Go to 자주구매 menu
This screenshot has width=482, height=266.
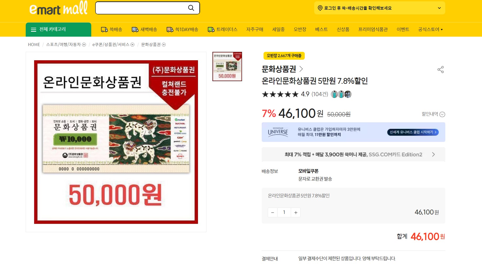(255, 30)
